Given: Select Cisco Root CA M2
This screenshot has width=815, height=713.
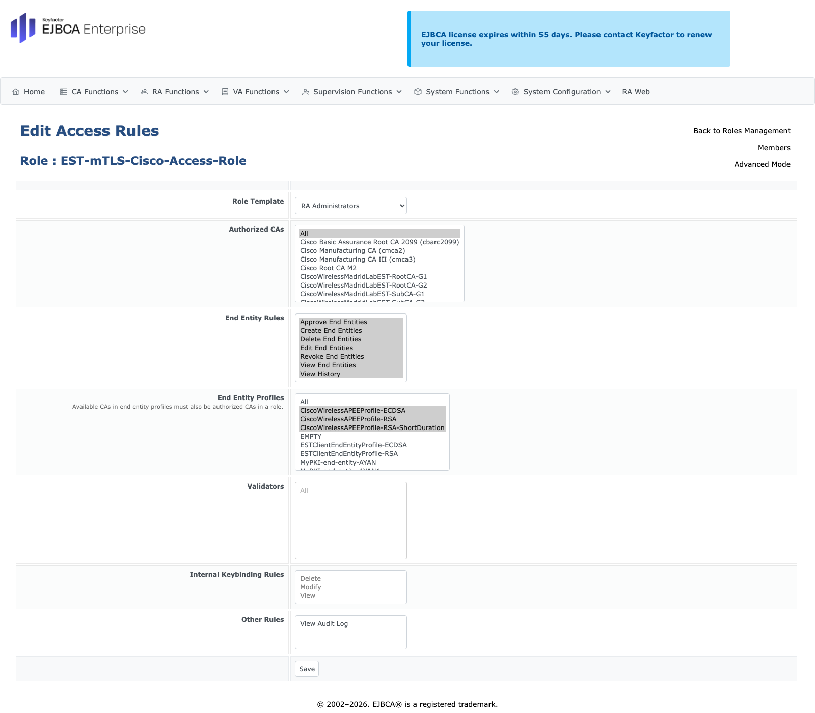Looking at the screenshot, I should pos(379,268).
